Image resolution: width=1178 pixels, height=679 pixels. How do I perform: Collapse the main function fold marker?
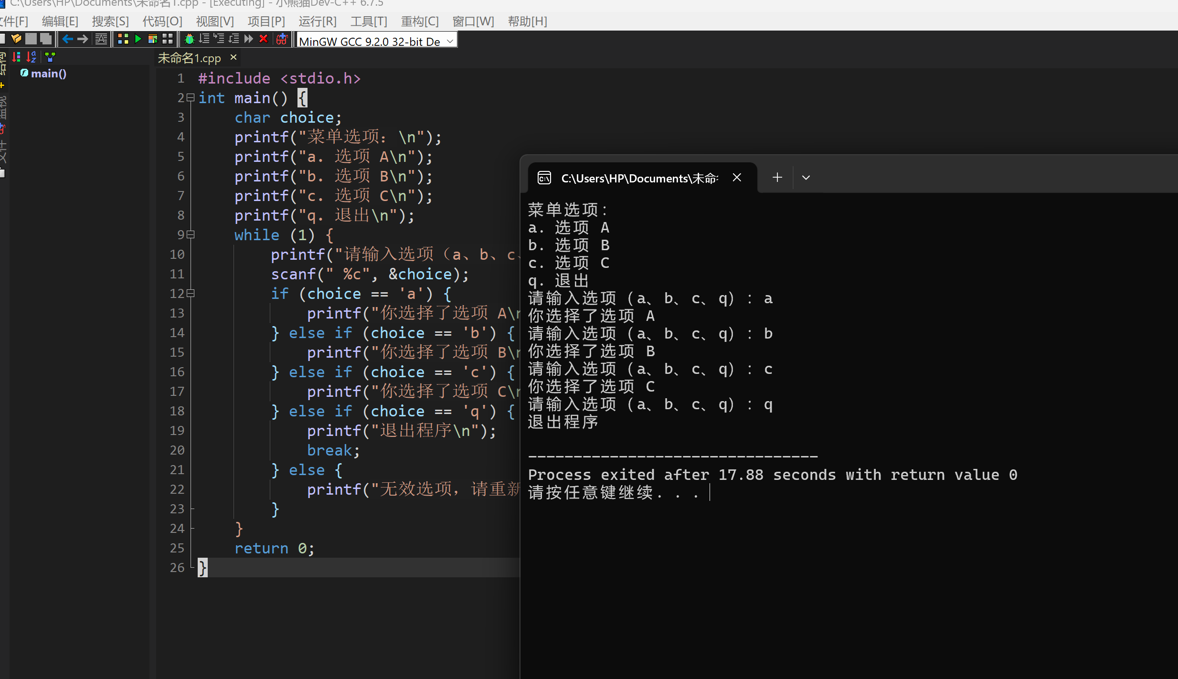point(191,98)
